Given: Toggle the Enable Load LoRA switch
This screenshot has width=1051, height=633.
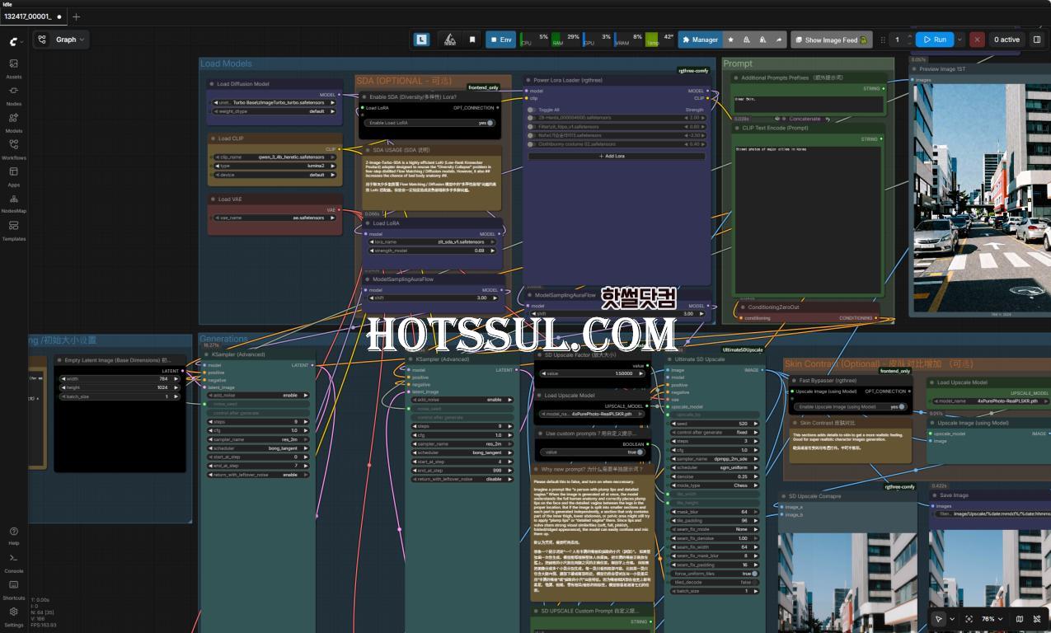Looking at the screenshot, I should point(490,123).
